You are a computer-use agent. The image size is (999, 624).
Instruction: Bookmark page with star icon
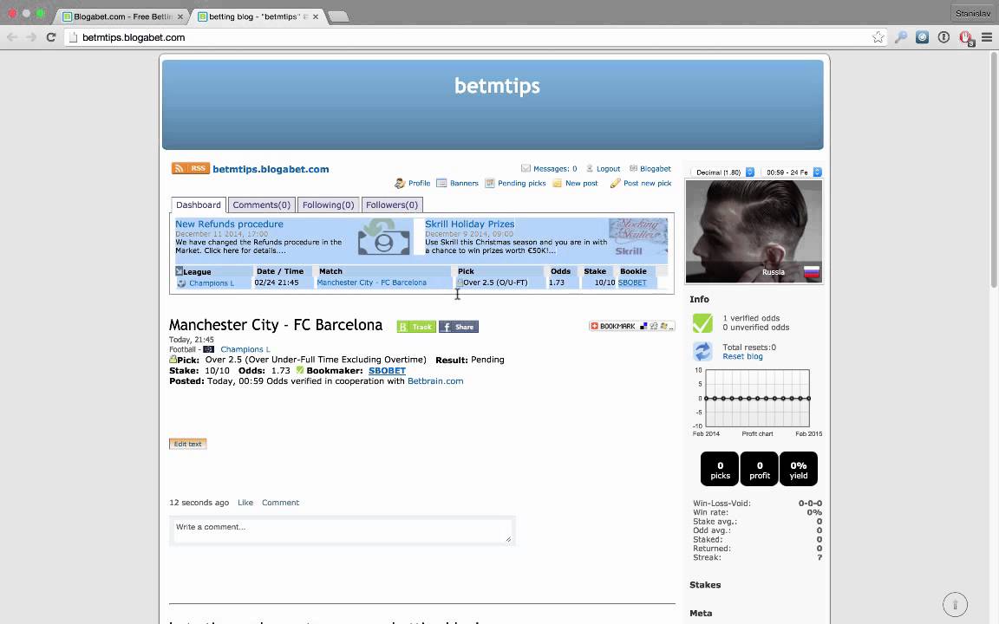[x=878, y=37]
